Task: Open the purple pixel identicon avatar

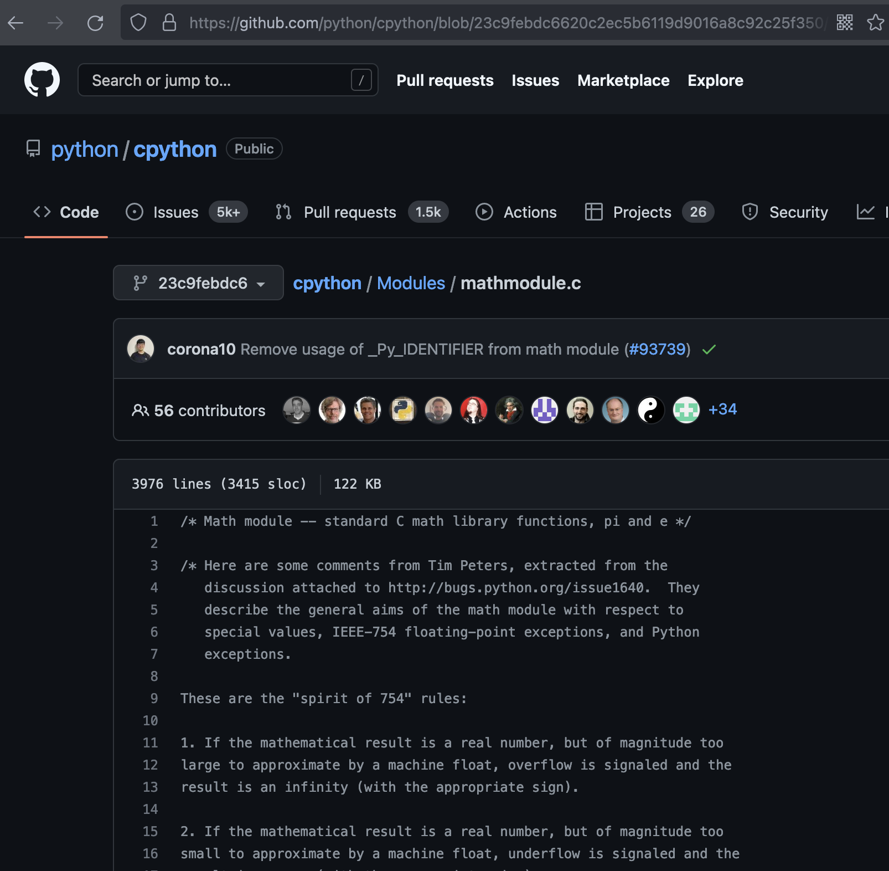Action: click(545, 410)
